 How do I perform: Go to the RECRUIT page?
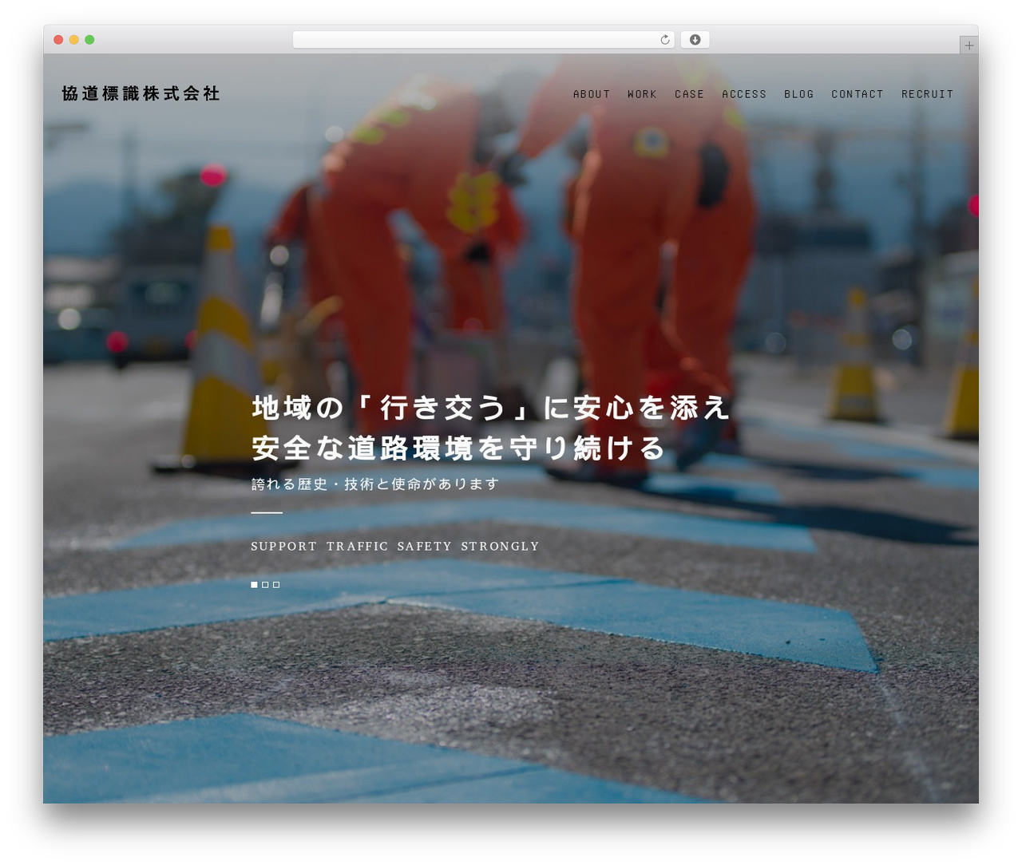(927, 94)
